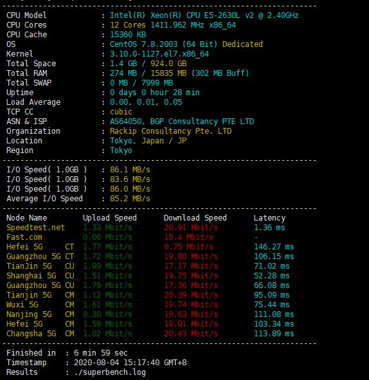The image size is (369, 380).
Task: Click latency value 71.02 ms
Action: tap(271, 266)
